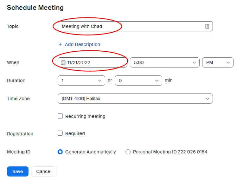Select Generate Automatically meeting ID
The image size is (237, 180).
point(60,152)
